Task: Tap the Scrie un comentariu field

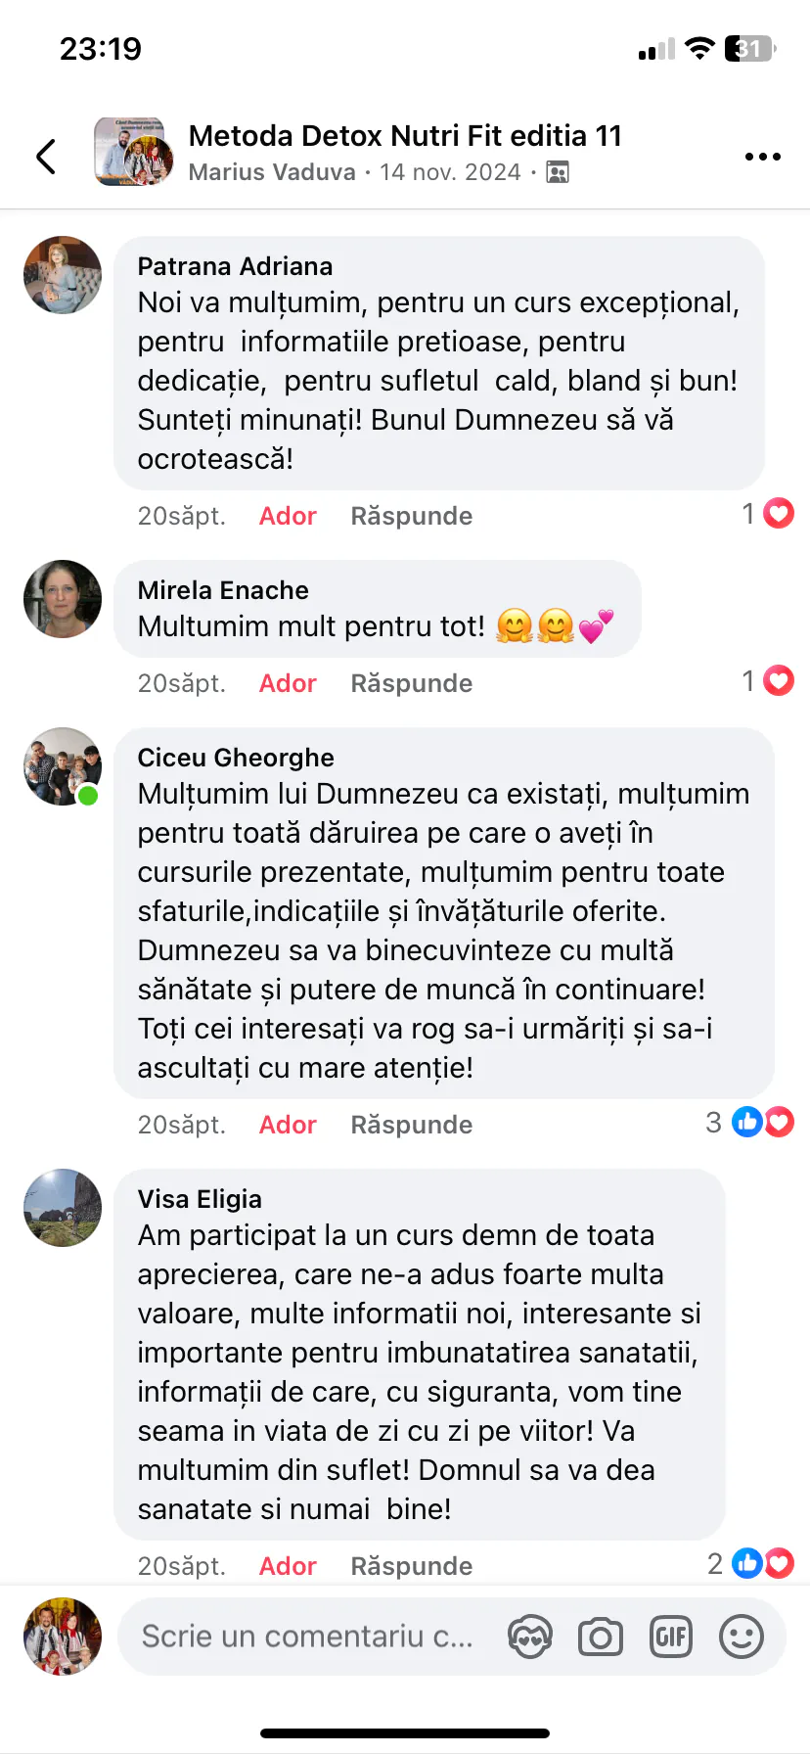Action: (x=307, y=1637)
